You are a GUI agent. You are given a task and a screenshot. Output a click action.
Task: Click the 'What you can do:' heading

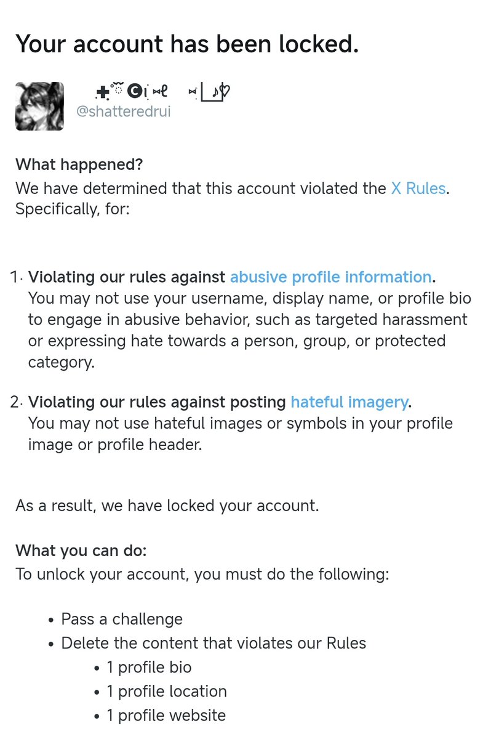coord(81,550)
